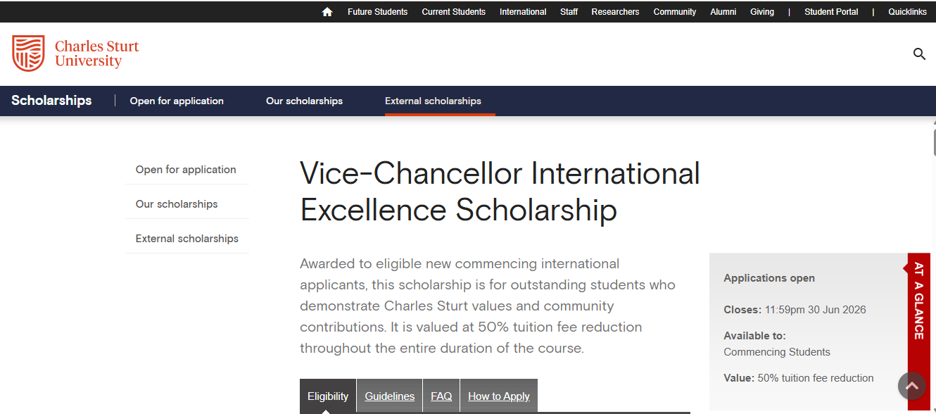Click the Charles Sturt University shield logo
936x414 pixels.
(28, 54)
